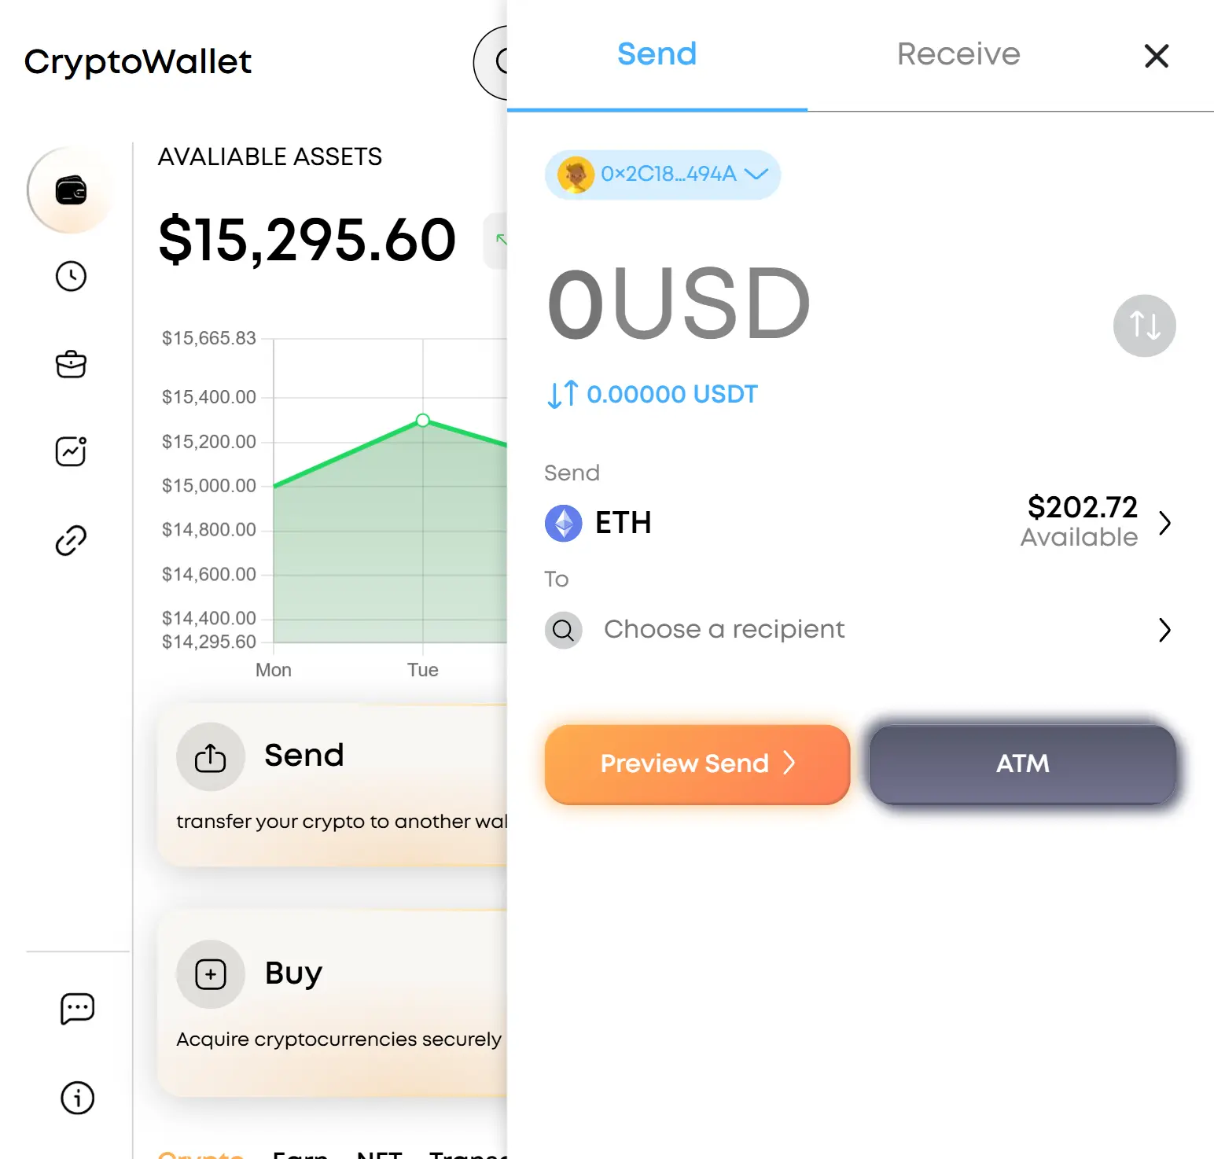Viewport: 1214px width, 1159px height.
Task: Expand the 0x2C18...494A address dropdown
Action: point(662,174)
